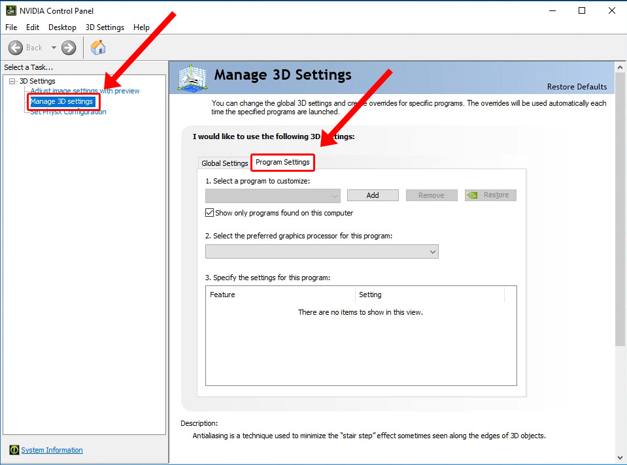
Task: Select Manage 3D settings in task tree
Action: pos(62,101)
